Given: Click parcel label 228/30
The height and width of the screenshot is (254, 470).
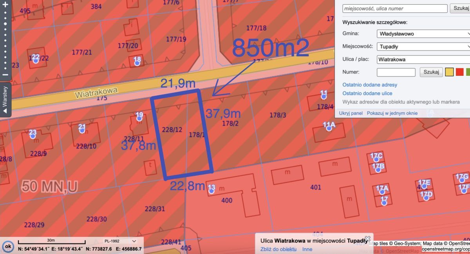Looking at the screenshot, I should point(96,219).
